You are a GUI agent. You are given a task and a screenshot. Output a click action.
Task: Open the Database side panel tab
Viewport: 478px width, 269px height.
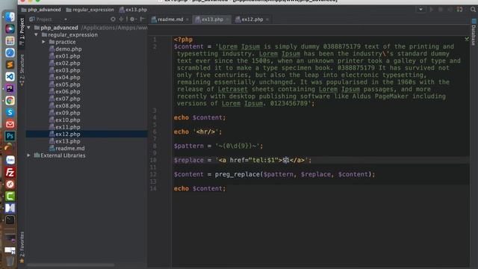tap(474, 33)
